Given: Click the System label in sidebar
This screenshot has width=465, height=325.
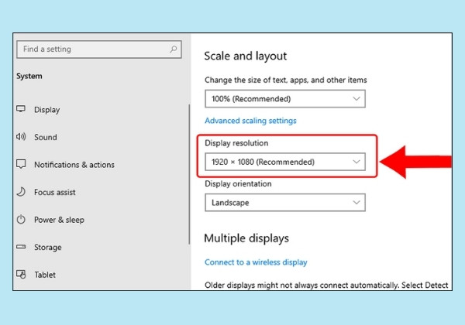Looking at the screenshot, I should coord(29,76).
